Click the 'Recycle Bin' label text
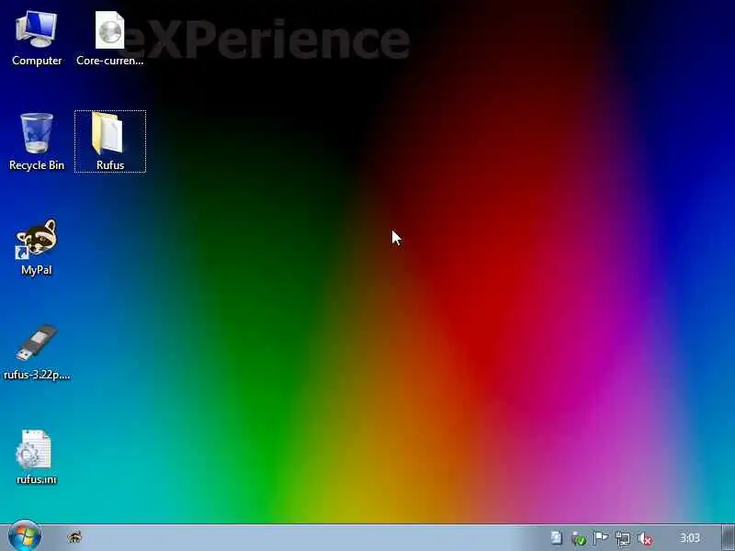 tap(37, 165)
